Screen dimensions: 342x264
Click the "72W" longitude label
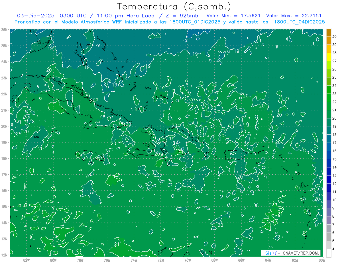[161, 260]
